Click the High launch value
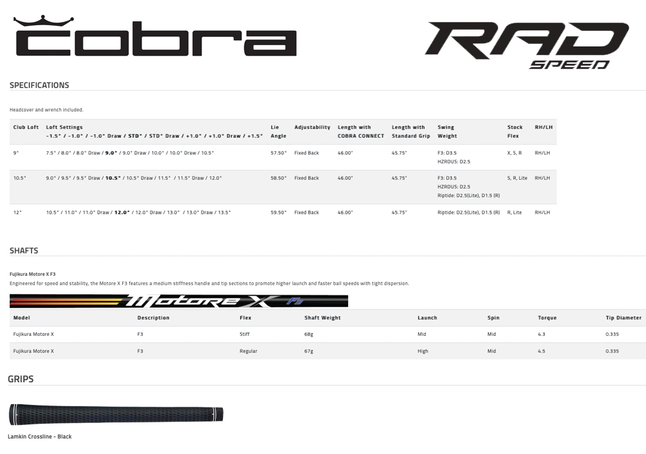Viewport: 646px width, 454px height. [x=422, y=351]
